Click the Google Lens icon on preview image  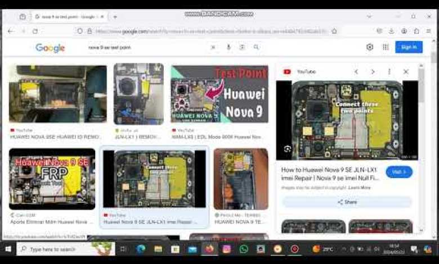288,149
